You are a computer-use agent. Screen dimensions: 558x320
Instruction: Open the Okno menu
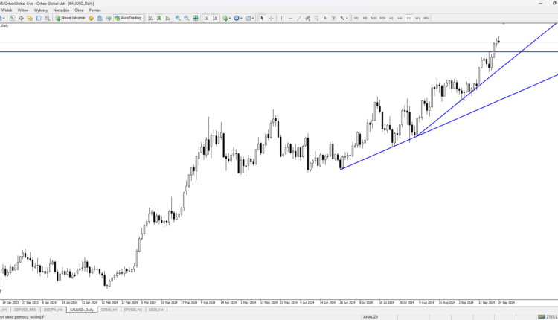click(79, 10)
